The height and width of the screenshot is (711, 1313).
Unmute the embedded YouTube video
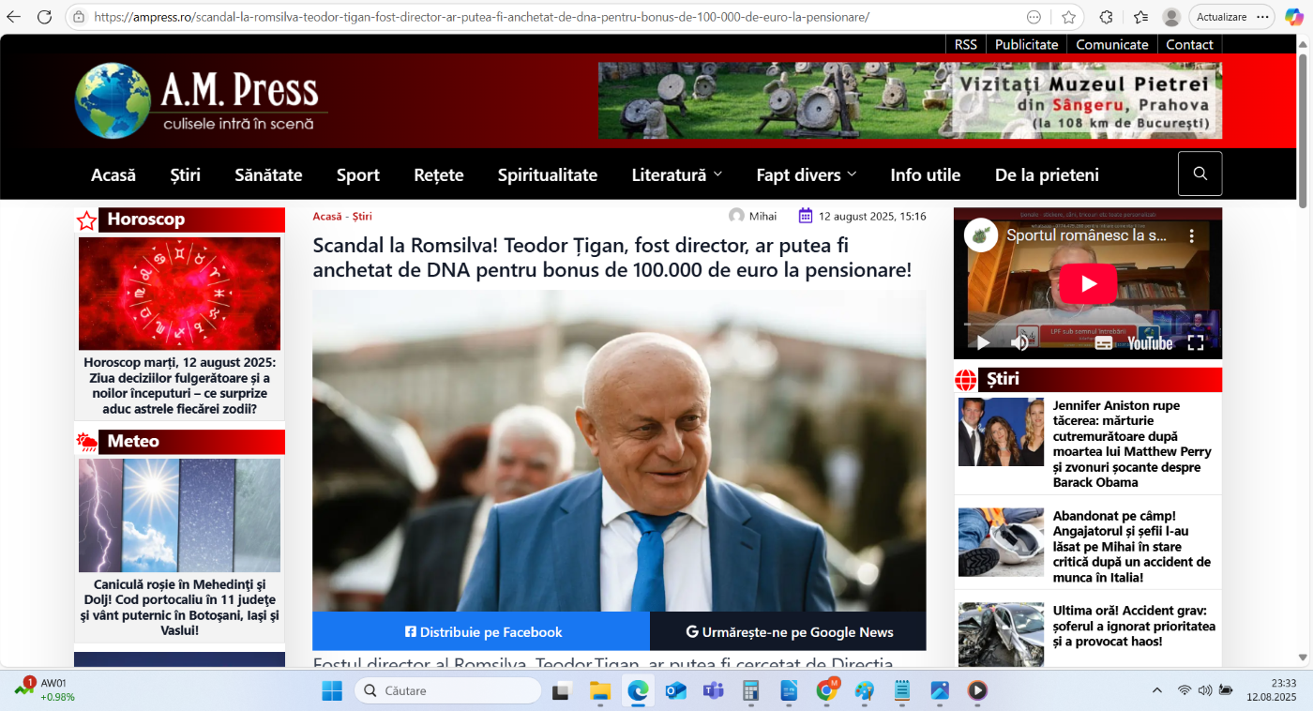(1020, 343)
